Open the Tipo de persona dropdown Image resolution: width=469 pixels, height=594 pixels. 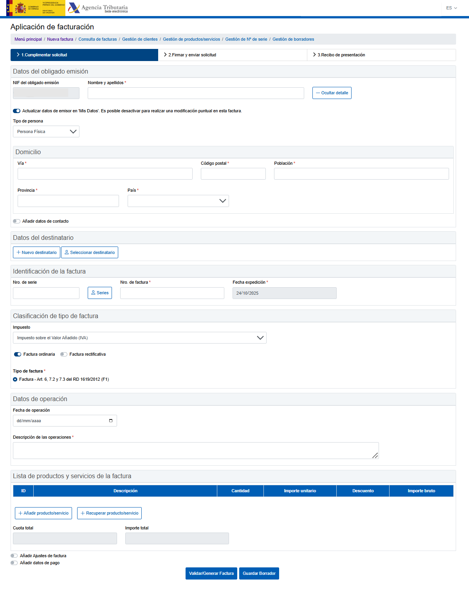pyautogui.click(x=46, y=131)
